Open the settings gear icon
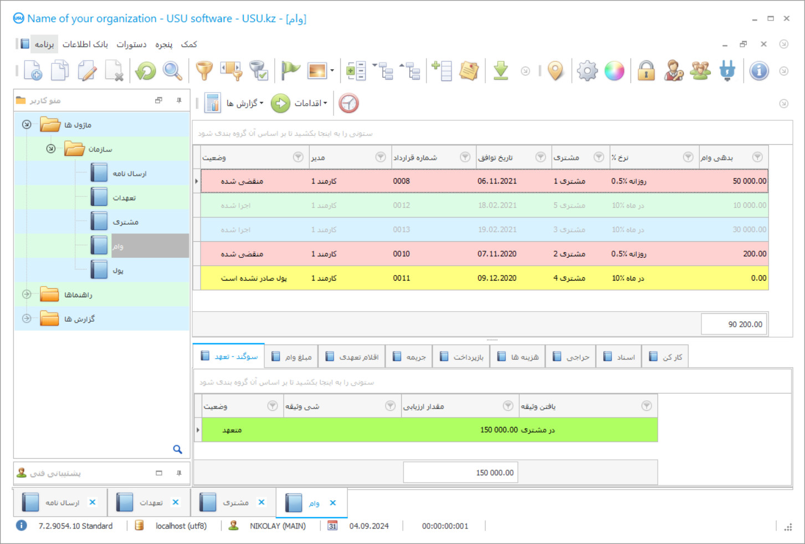Viewport: 805px width, 544px height. pyautogui.click(x=587, y=71)
